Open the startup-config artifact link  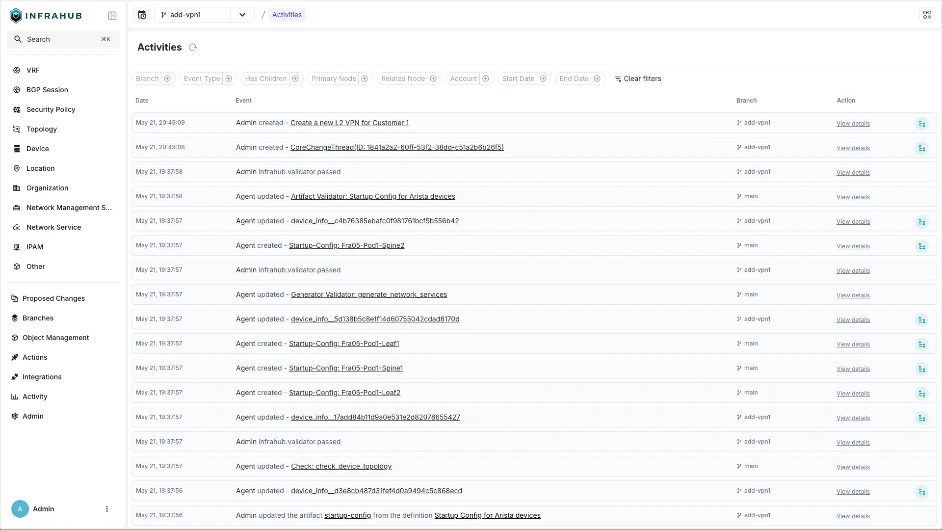coord(347,515)
